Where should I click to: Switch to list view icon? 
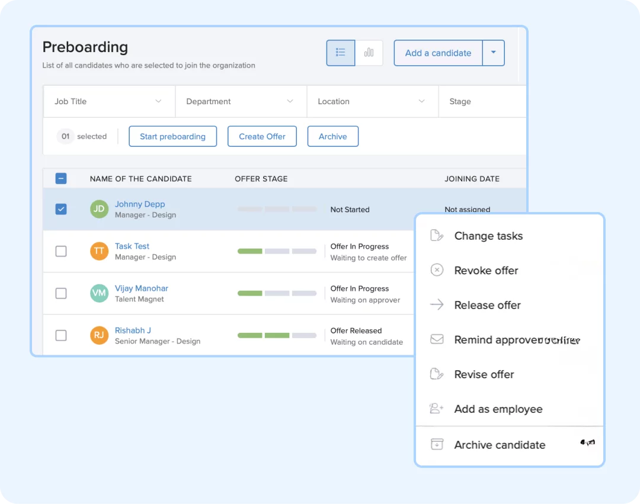pyautogui.click(x=340, y=53)
